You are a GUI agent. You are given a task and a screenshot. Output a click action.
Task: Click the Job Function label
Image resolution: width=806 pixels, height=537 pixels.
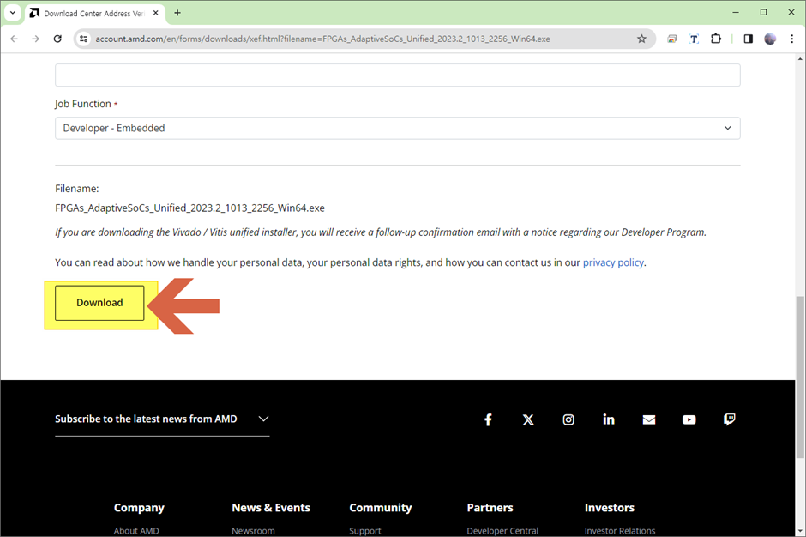[83, 104]
